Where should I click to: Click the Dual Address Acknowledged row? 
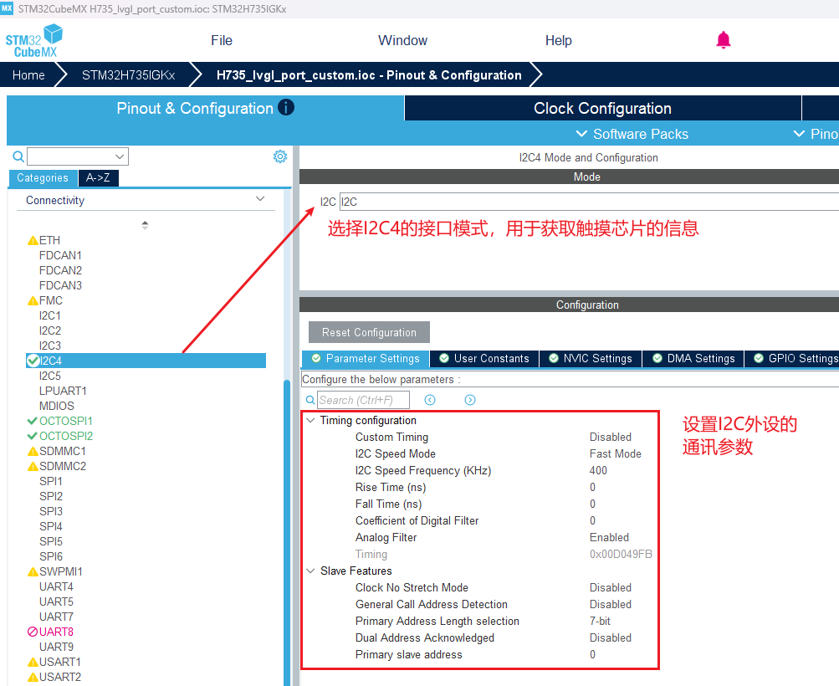[480, 637]
